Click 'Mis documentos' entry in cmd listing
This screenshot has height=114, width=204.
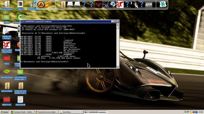tap(72, 49)
